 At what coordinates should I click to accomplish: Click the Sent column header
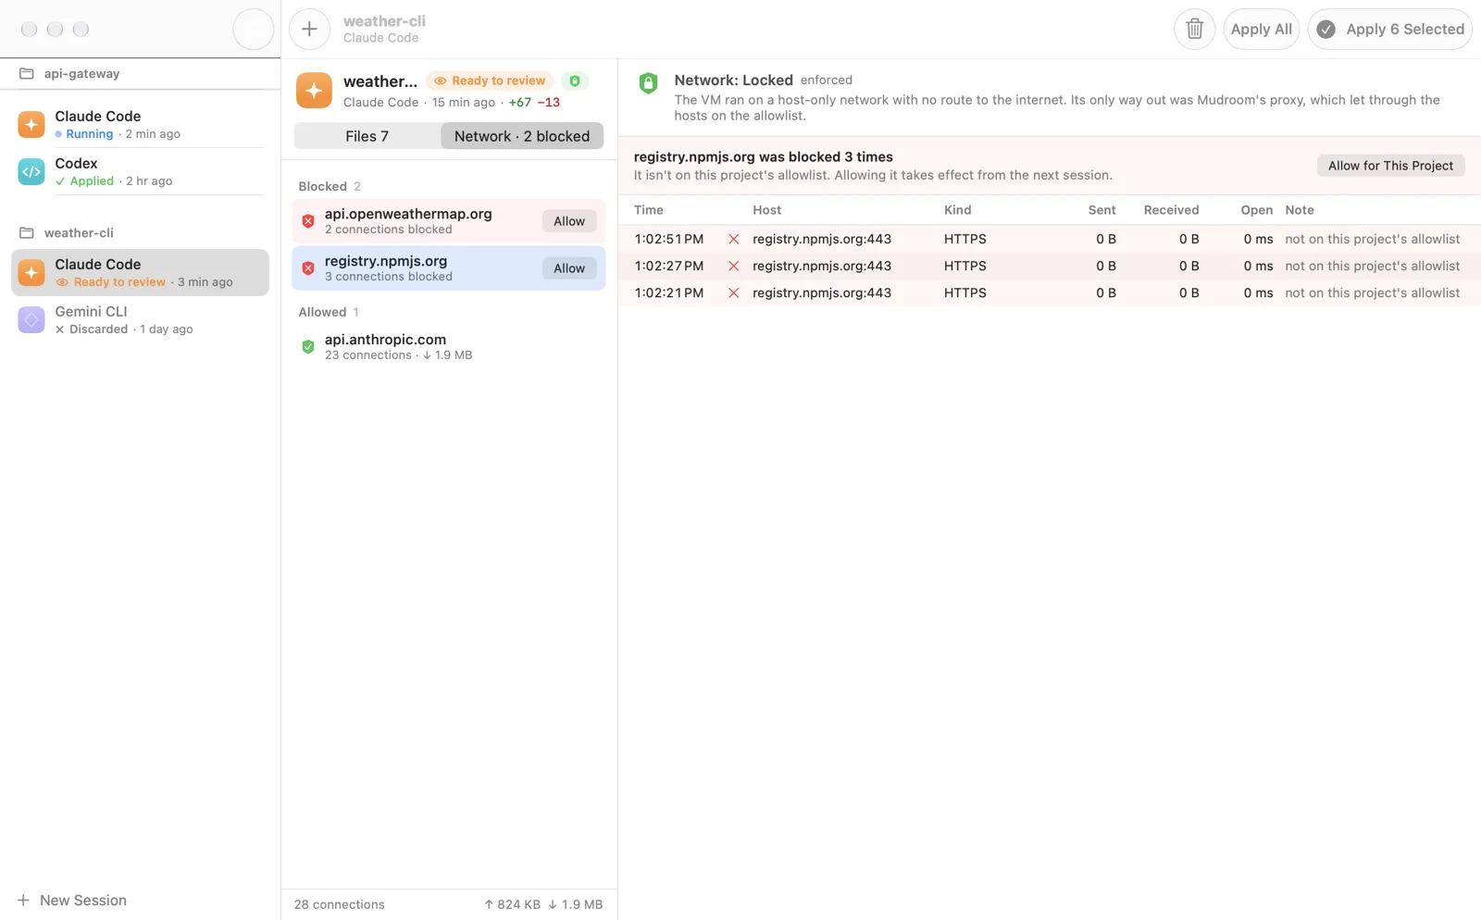(x=1101, y=210)
